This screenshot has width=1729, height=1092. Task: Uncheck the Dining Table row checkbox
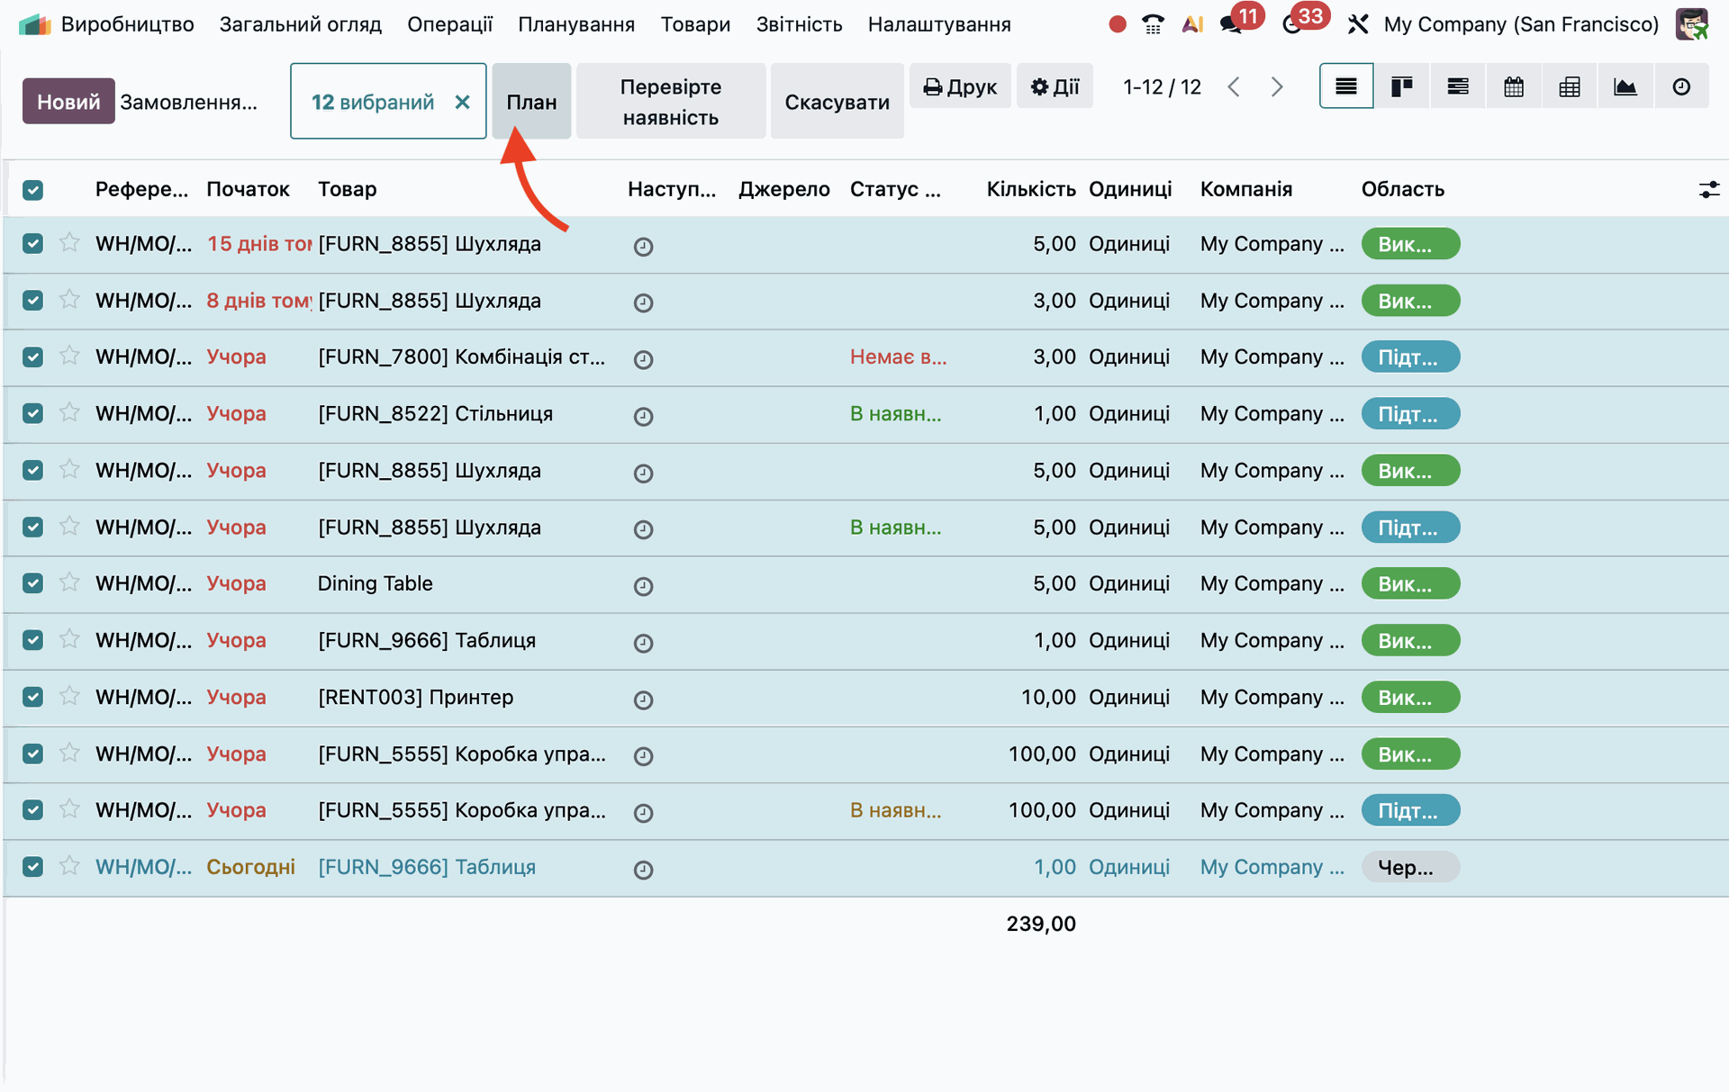tap(33, 583)
